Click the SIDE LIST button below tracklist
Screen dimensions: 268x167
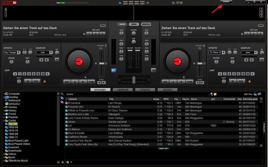coord(163,149)
